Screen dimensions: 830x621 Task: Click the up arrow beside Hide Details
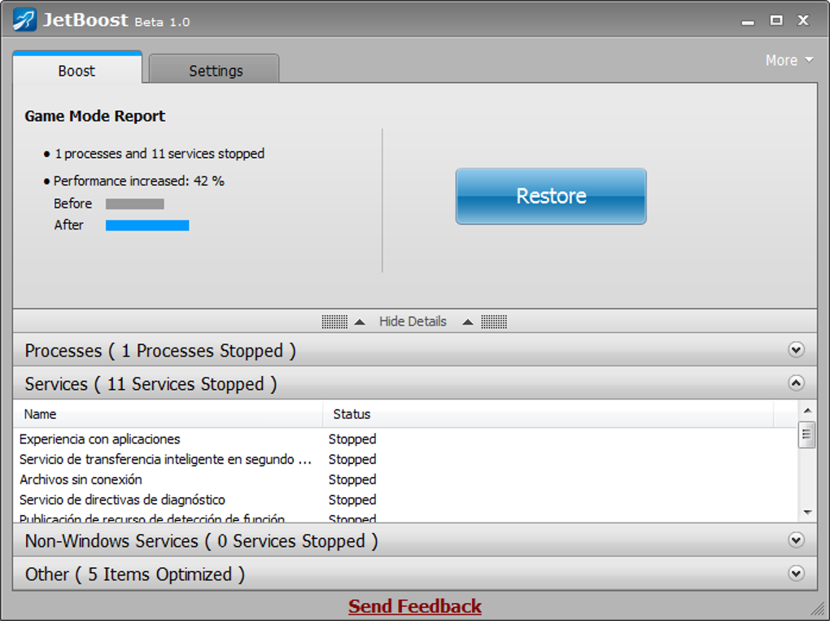(358, 321)
